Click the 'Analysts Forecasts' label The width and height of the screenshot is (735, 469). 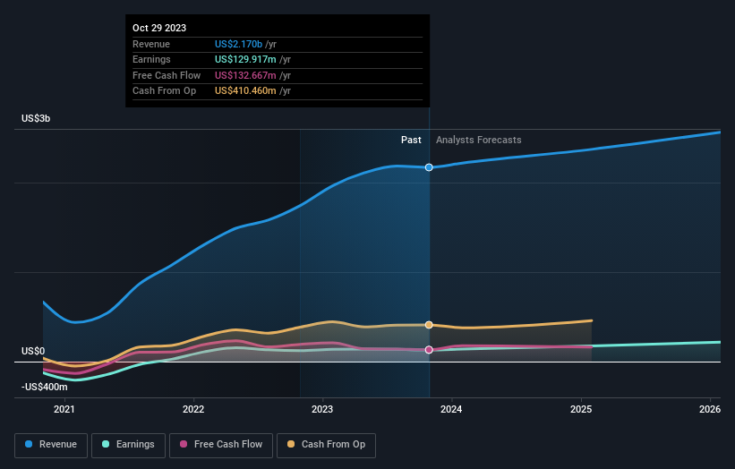479,140
